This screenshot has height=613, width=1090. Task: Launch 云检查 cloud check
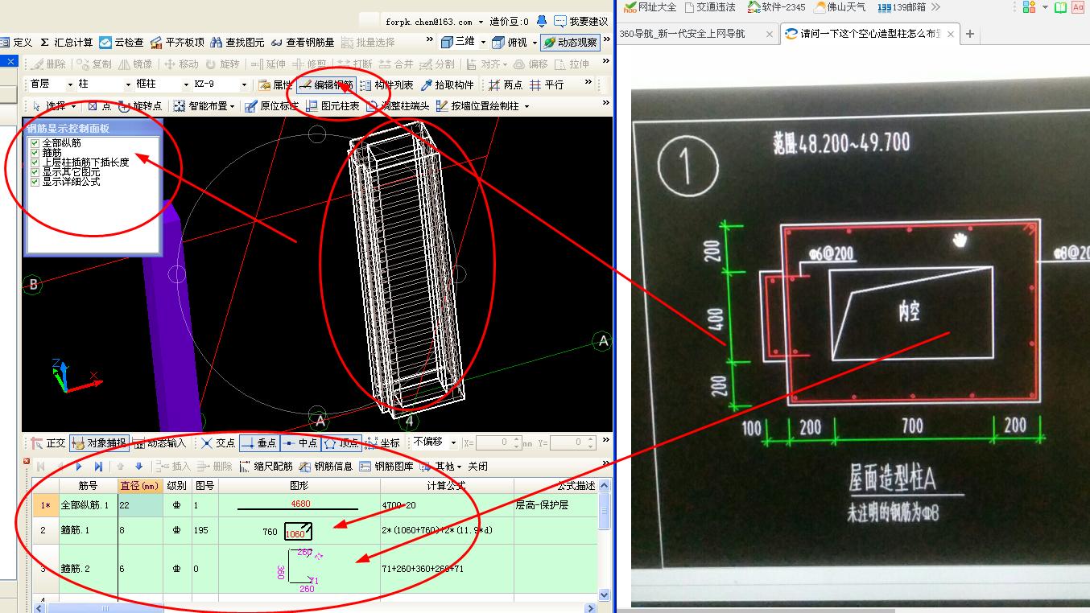(122, 42)
